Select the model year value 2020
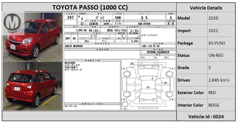238x124 pixels. 213,18
